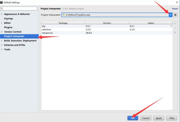Expand Appearance & Behavior section
Screen dimensions: 180x122
point(1,14)
